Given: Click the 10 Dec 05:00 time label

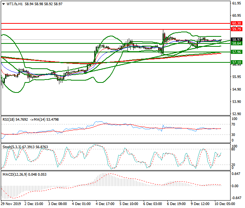Looking at the screenshot, I should (224, 204).
